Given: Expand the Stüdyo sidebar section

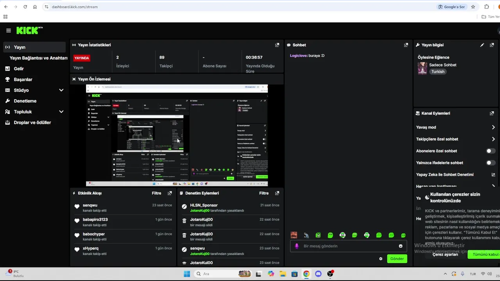Looking at the screenshot, I should pyautogui.click(x=61, y=90).
